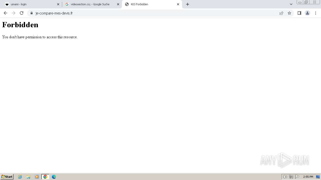This screenshot has height=180, width=321.
Task: Select Chrome in the taskbar
Action: pyautogui.click(x=45, y=177)
